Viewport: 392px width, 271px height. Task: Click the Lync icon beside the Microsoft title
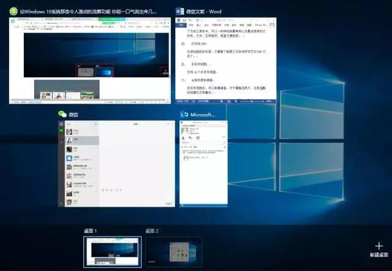click(x=183, y=115)
